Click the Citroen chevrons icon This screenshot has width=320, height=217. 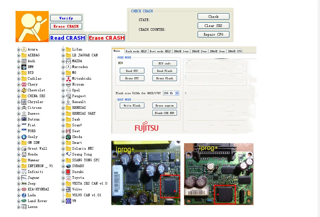[x=24, y=108]
